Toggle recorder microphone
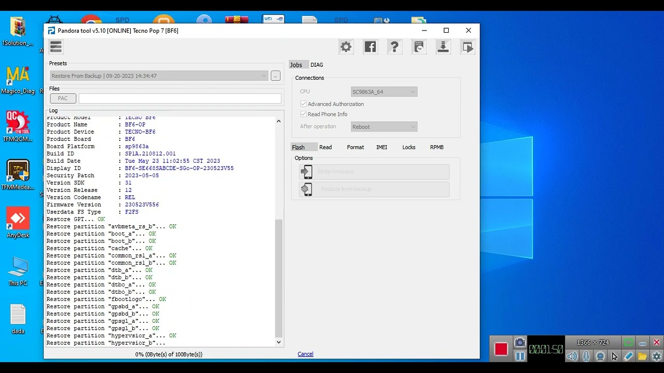This screenshot has width=664, height=373. 586,356
